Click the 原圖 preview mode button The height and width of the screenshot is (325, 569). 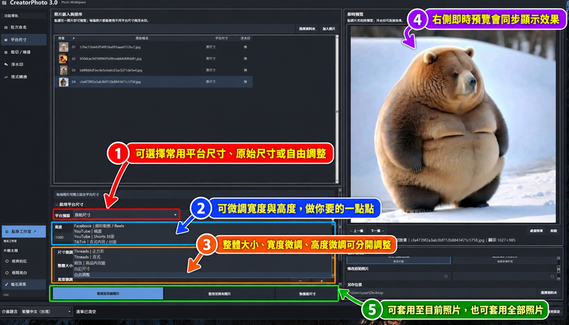(x=554, y=231)
